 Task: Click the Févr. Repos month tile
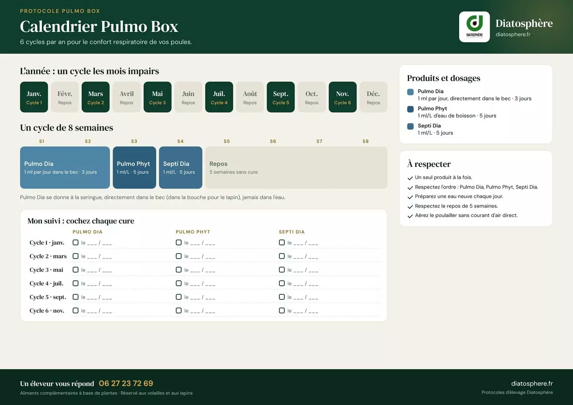65,97
